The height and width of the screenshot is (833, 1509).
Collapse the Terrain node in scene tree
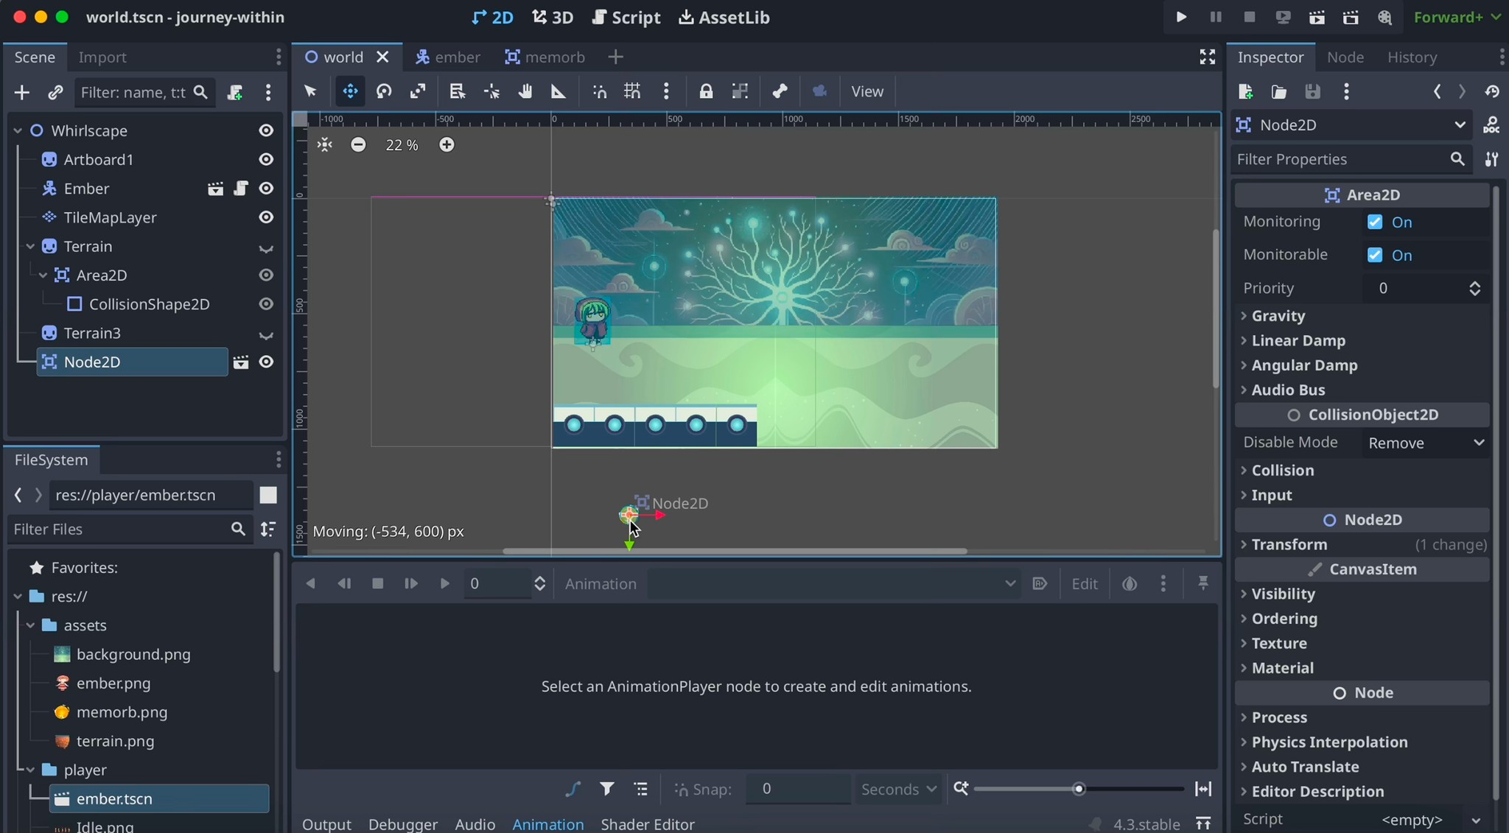(x=30, y=246)
